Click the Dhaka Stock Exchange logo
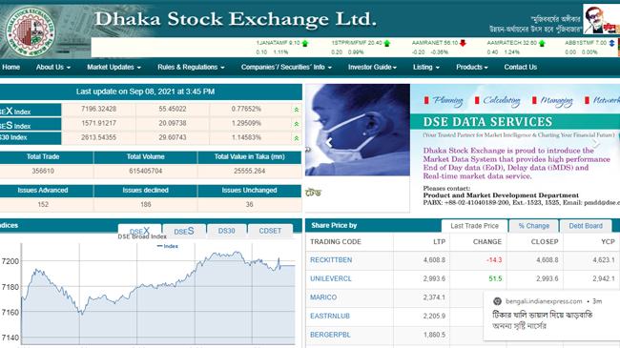620x348 pixels. (x=31, y=31)
